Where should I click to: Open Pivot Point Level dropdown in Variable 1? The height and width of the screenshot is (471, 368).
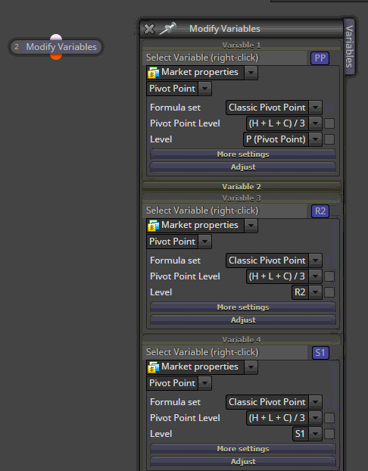tap(316, 123)
